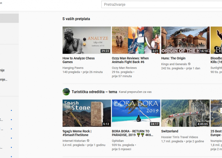222x158 pixels.
Task: Open the Smash The Stone video thumbnail
Action: pos(87,113)
